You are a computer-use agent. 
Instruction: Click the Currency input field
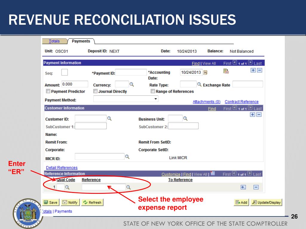pos(122,84)
